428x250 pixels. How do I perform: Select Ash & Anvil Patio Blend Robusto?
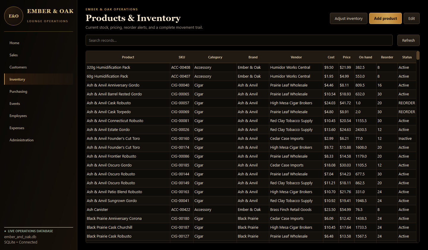(x=251, y=192)
